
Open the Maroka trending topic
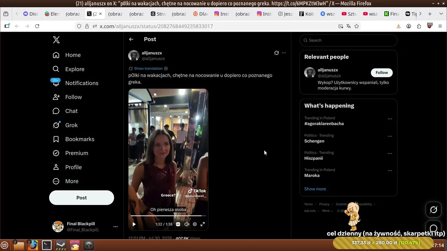coord(312,176)
